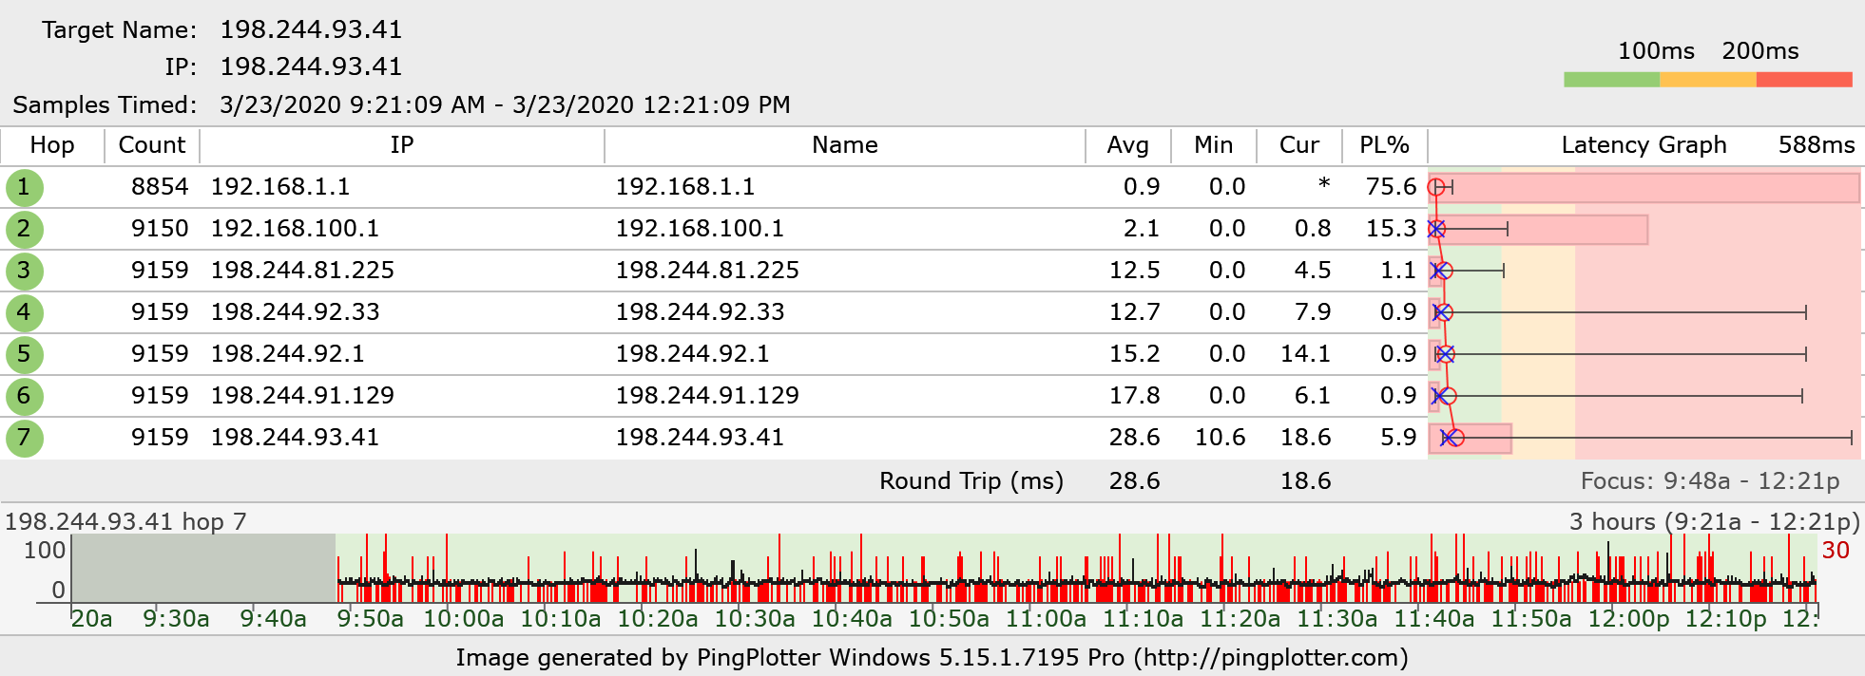The width and height of the screenshot is (1865, 676).
Task: Click hop 3 numbered circle icon
Action: coord(24,271)
